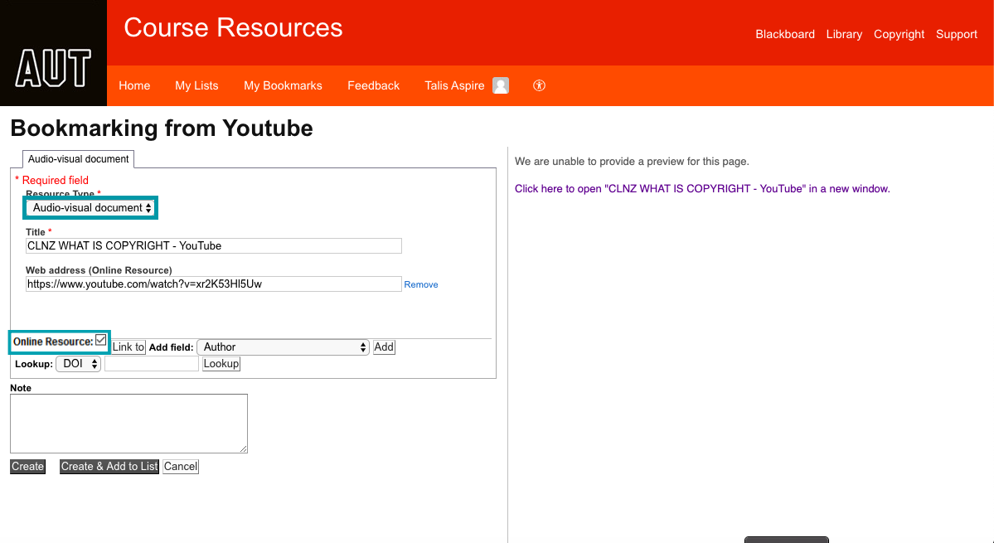994x543 pixels.
Task: Click the Link to button
Action: (x=128, y=347)
